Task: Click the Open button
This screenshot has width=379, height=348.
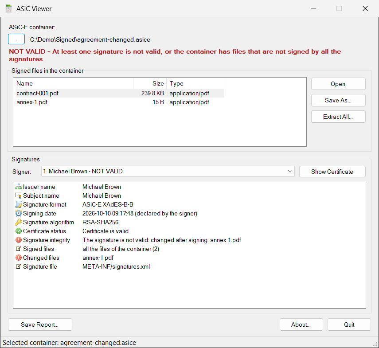Action: click(338, 84)
